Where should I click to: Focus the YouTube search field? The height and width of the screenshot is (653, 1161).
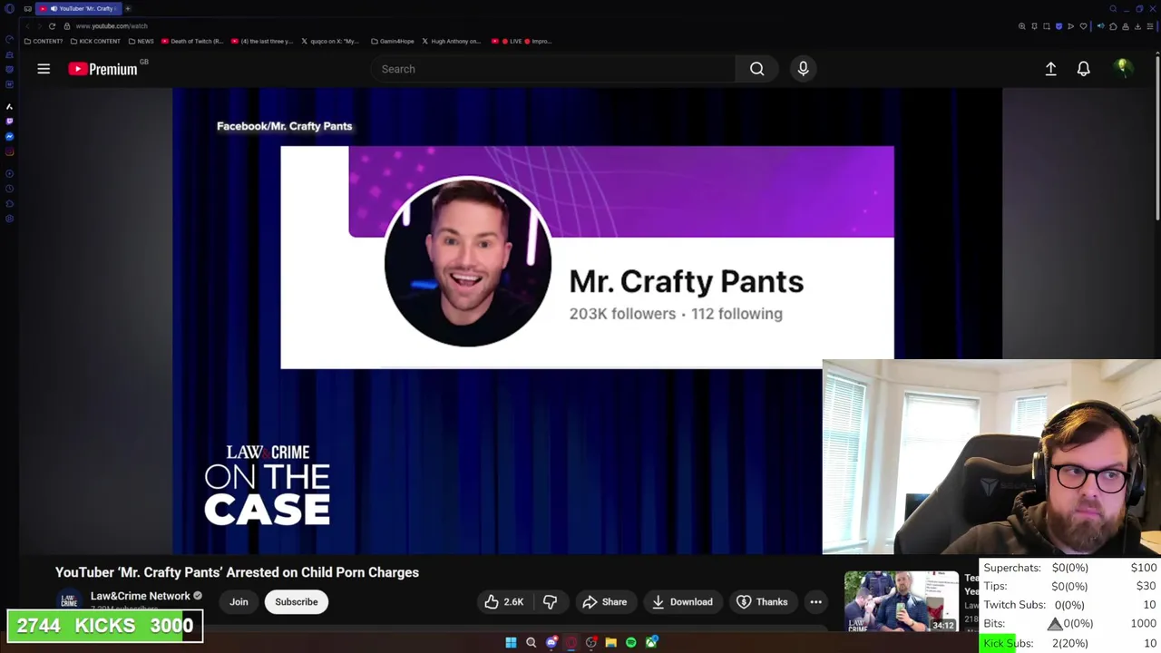click(552, 69)
